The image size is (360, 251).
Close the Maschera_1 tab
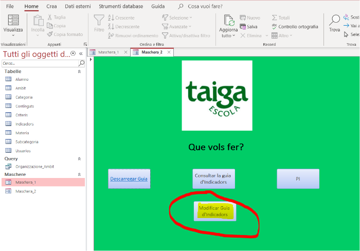(x=125, y=52)
